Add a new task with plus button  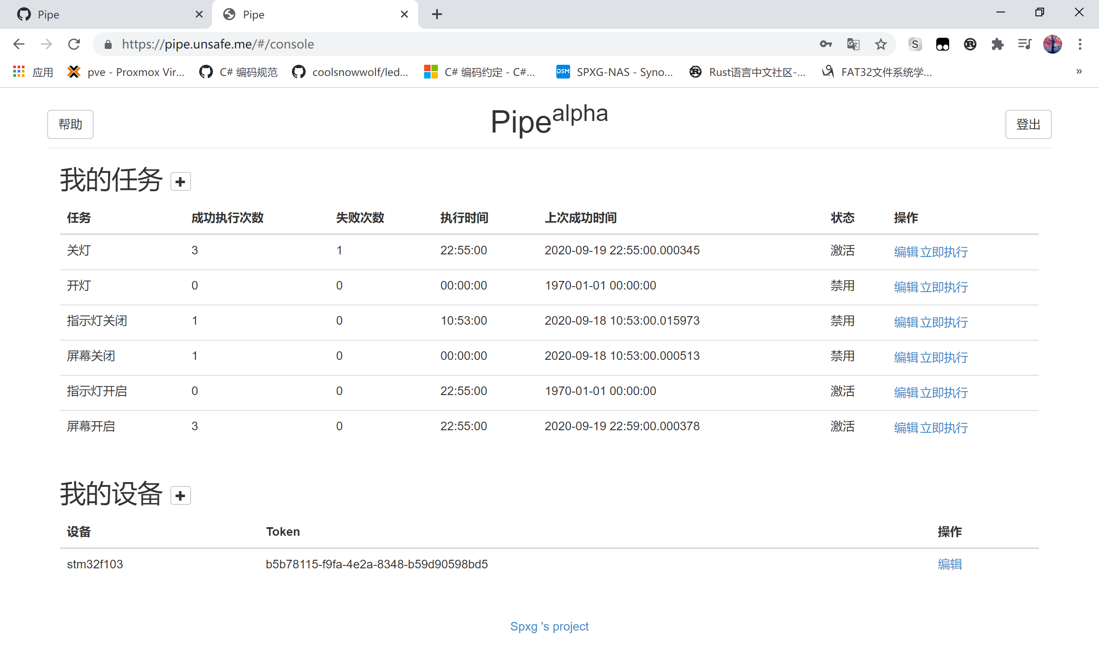[x=180, y=181]
